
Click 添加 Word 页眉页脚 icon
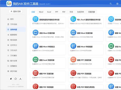(36, 32)
